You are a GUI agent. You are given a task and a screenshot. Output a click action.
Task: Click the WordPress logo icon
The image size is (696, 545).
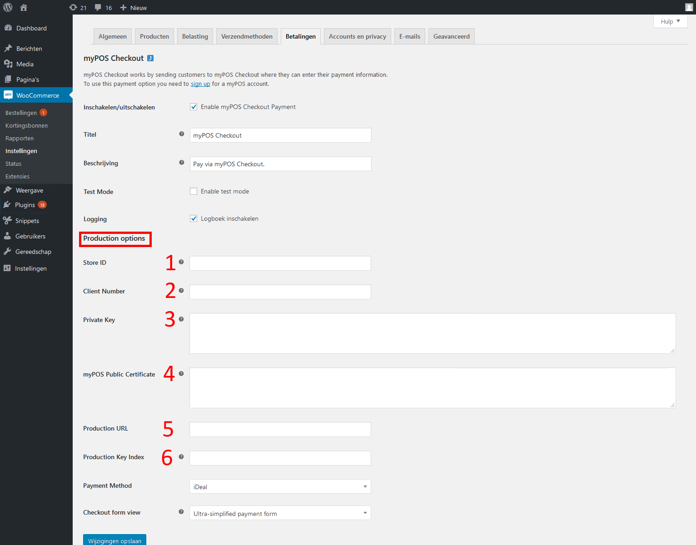(x=8, y=7)
